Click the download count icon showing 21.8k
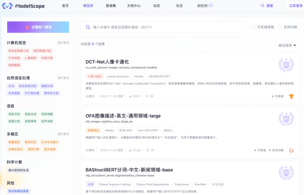Viewport: 304px width, 195px height. pyautogui.click(x=130, y=150)
